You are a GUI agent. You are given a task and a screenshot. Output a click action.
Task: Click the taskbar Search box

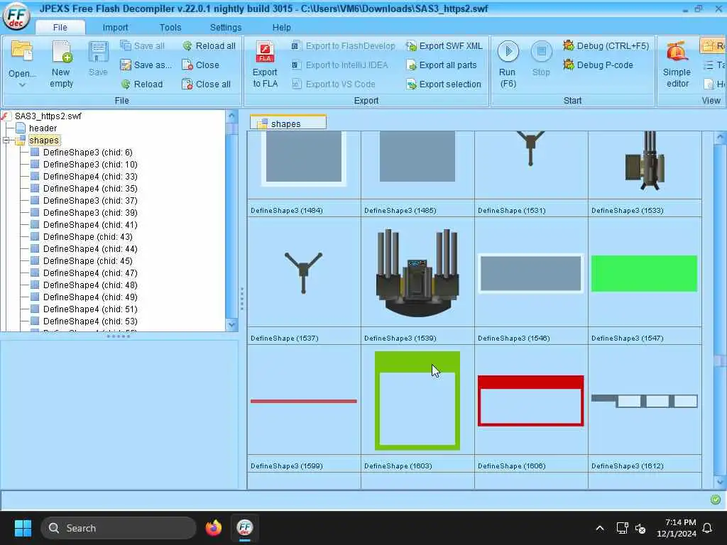tap(119, 528)
